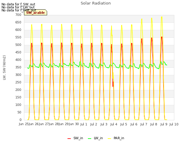Click the Jun 25 x-axis date label
The height and width of the screenshot is (144, 192).
24,124
